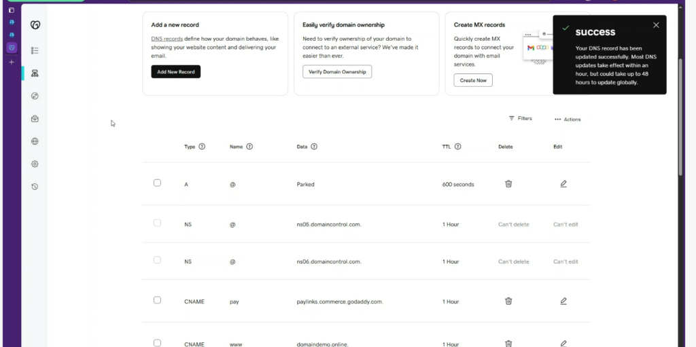The height and width of the screenshot is (347, 696).
Task: Click the help icon next to TTL
Action: (x=458, y=147)
